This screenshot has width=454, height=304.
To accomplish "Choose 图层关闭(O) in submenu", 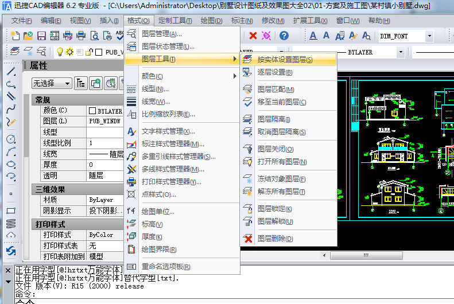I will [288, 149].
